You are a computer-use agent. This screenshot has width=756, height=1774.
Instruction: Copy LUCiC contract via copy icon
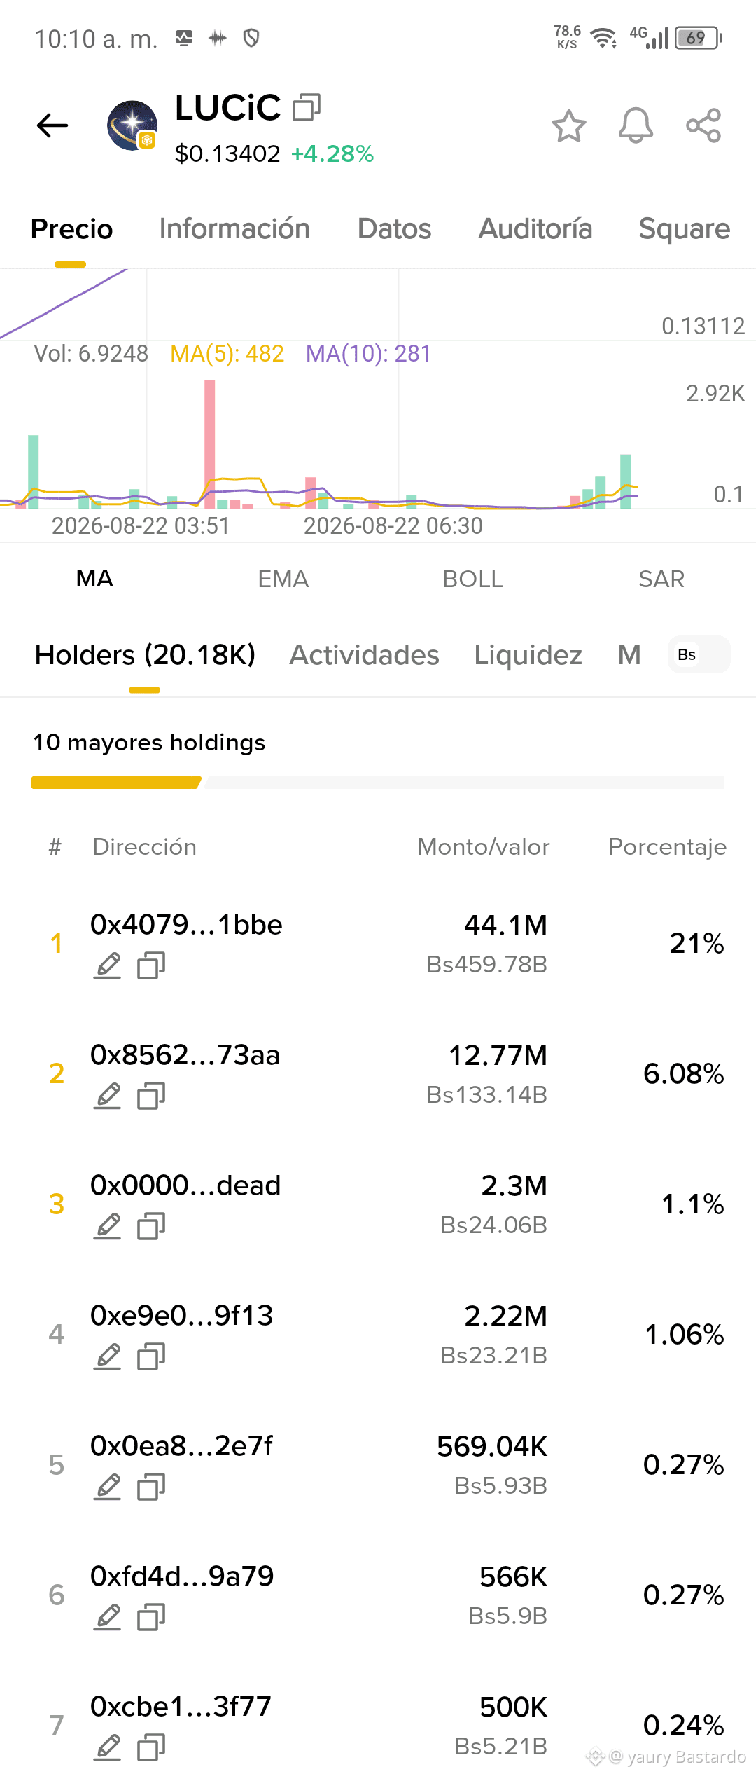pyautogui.click(x=307, y=107)
